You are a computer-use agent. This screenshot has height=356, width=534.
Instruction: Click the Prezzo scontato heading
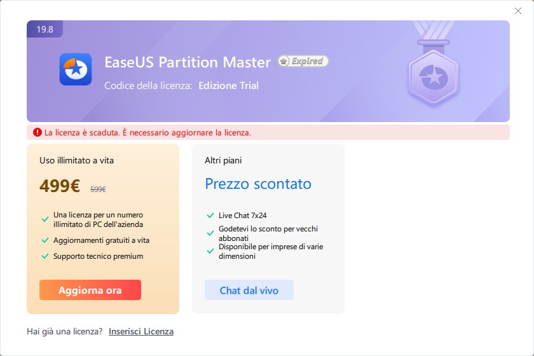(258, 184)
